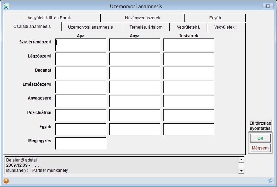Select the Vegyületek I. tab
This screenshot has width=277, height=187.
[188, 27]
